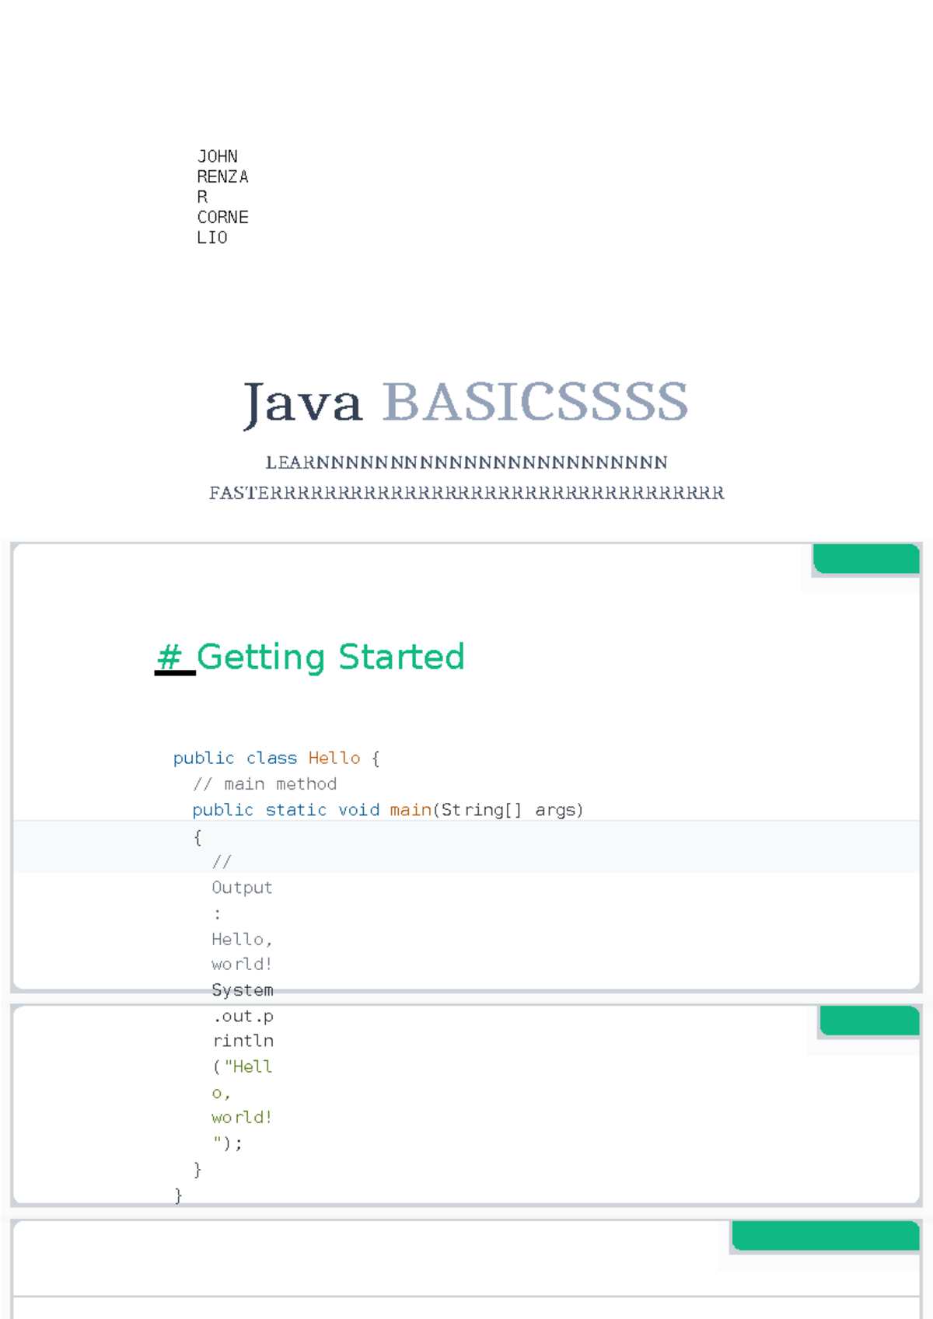Click "String[] args" parameter text
933x1319 pixels.
click(x=512, y=810)
